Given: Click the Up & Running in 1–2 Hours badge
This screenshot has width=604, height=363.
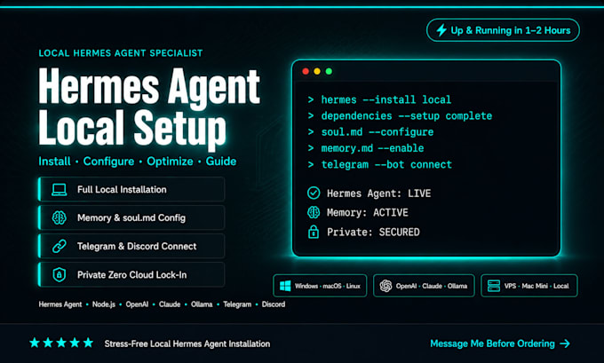Looking at the screenshot, I should [503, 30].
